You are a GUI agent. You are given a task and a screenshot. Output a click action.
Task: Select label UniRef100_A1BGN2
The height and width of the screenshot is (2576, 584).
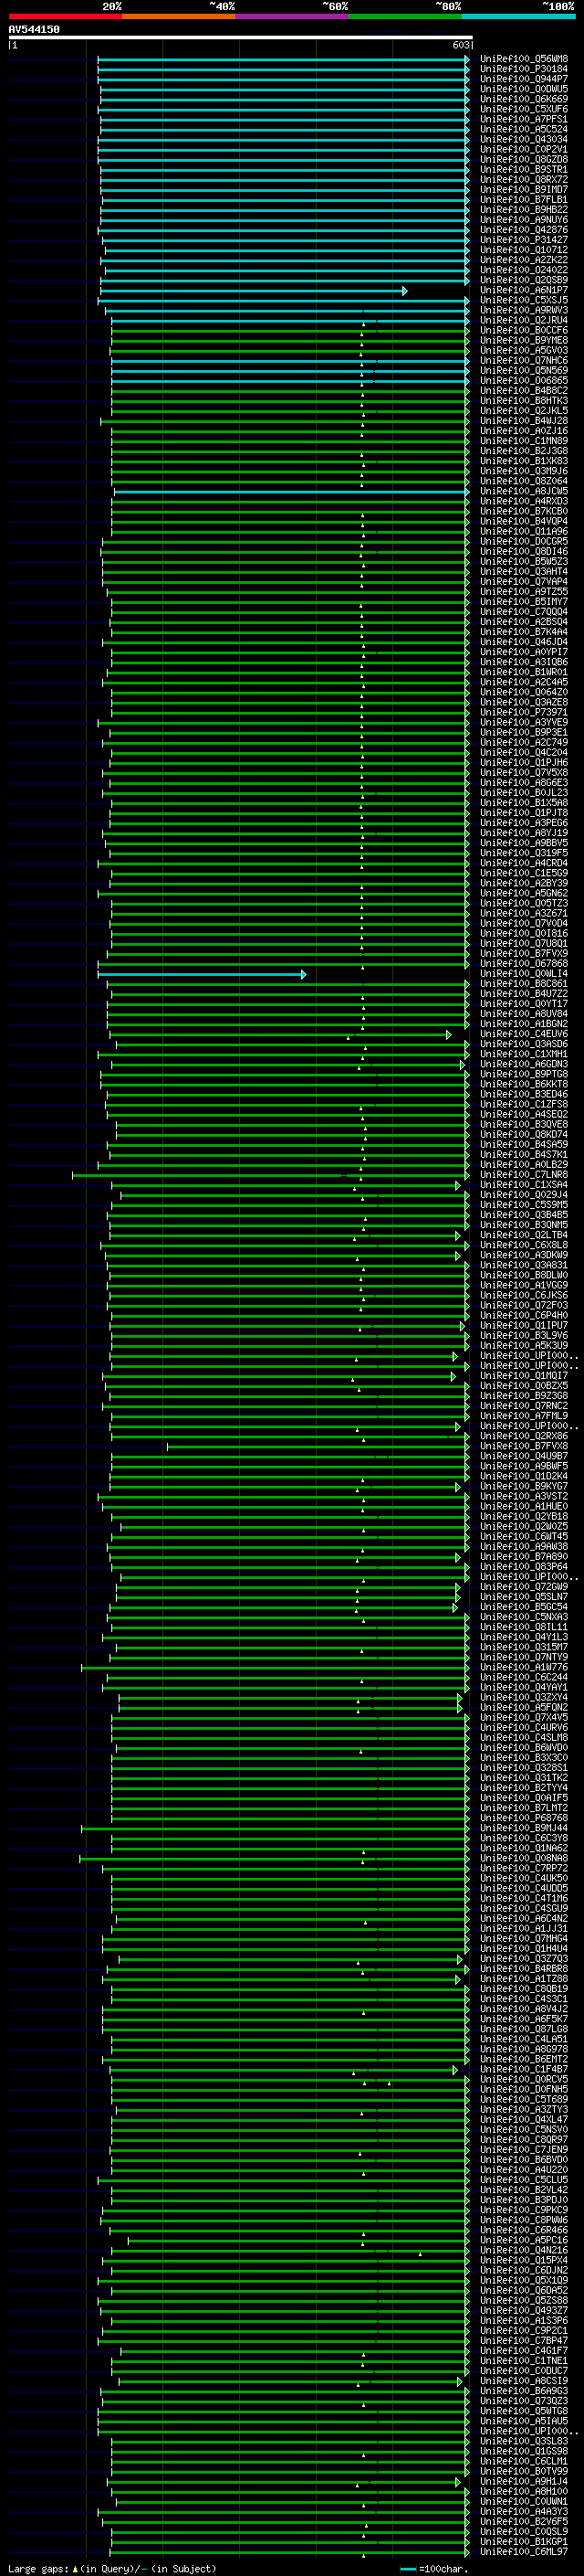pos(524,1024)
